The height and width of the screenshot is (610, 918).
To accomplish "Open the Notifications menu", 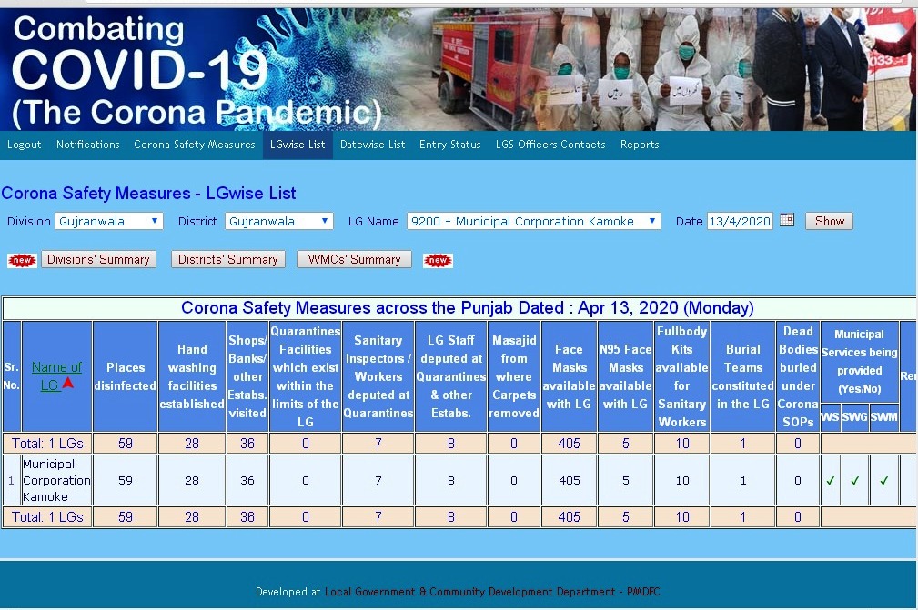I will click(88, 145).
